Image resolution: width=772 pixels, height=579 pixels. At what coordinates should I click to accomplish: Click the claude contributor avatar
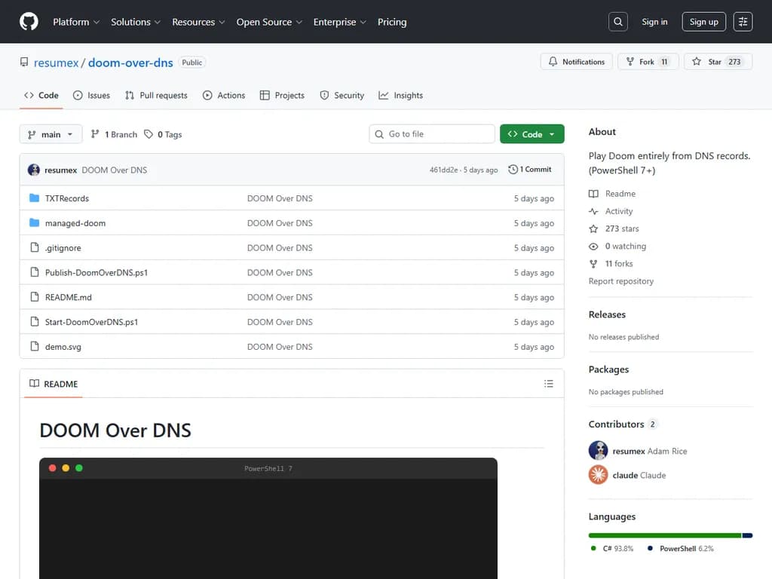coord(598,475)
